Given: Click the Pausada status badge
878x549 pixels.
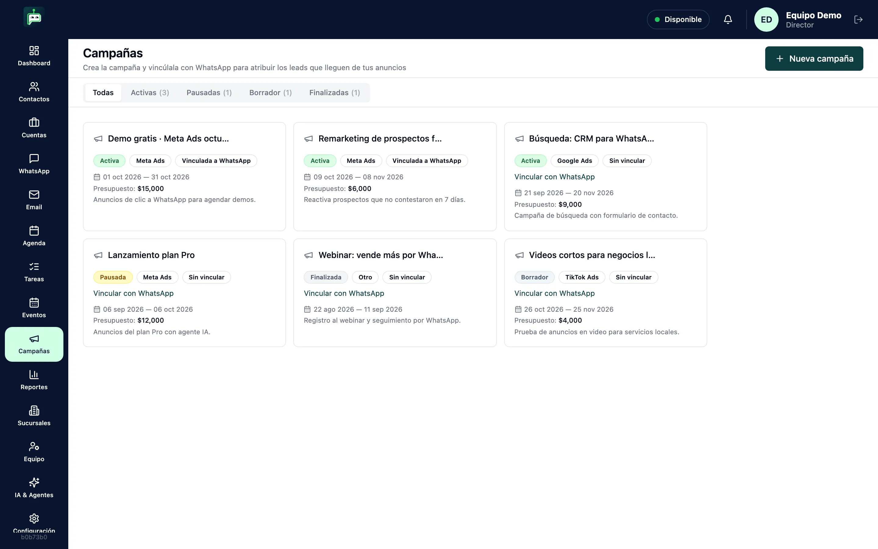Looking at the screenshot, I should click(x=113, y=278).
